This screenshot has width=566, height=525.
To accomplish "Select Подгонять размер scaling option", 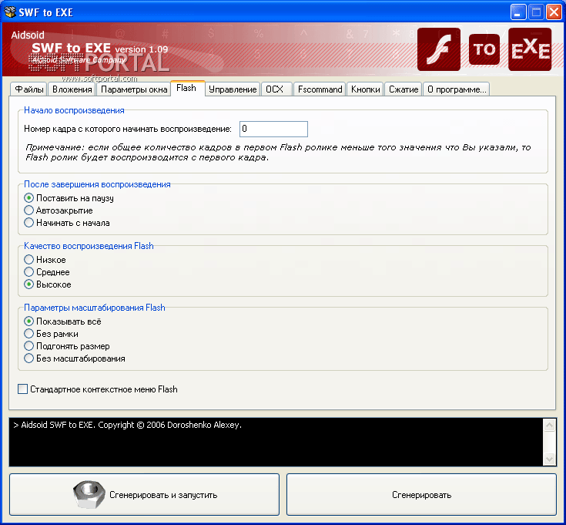I will [x=67, y=346].
